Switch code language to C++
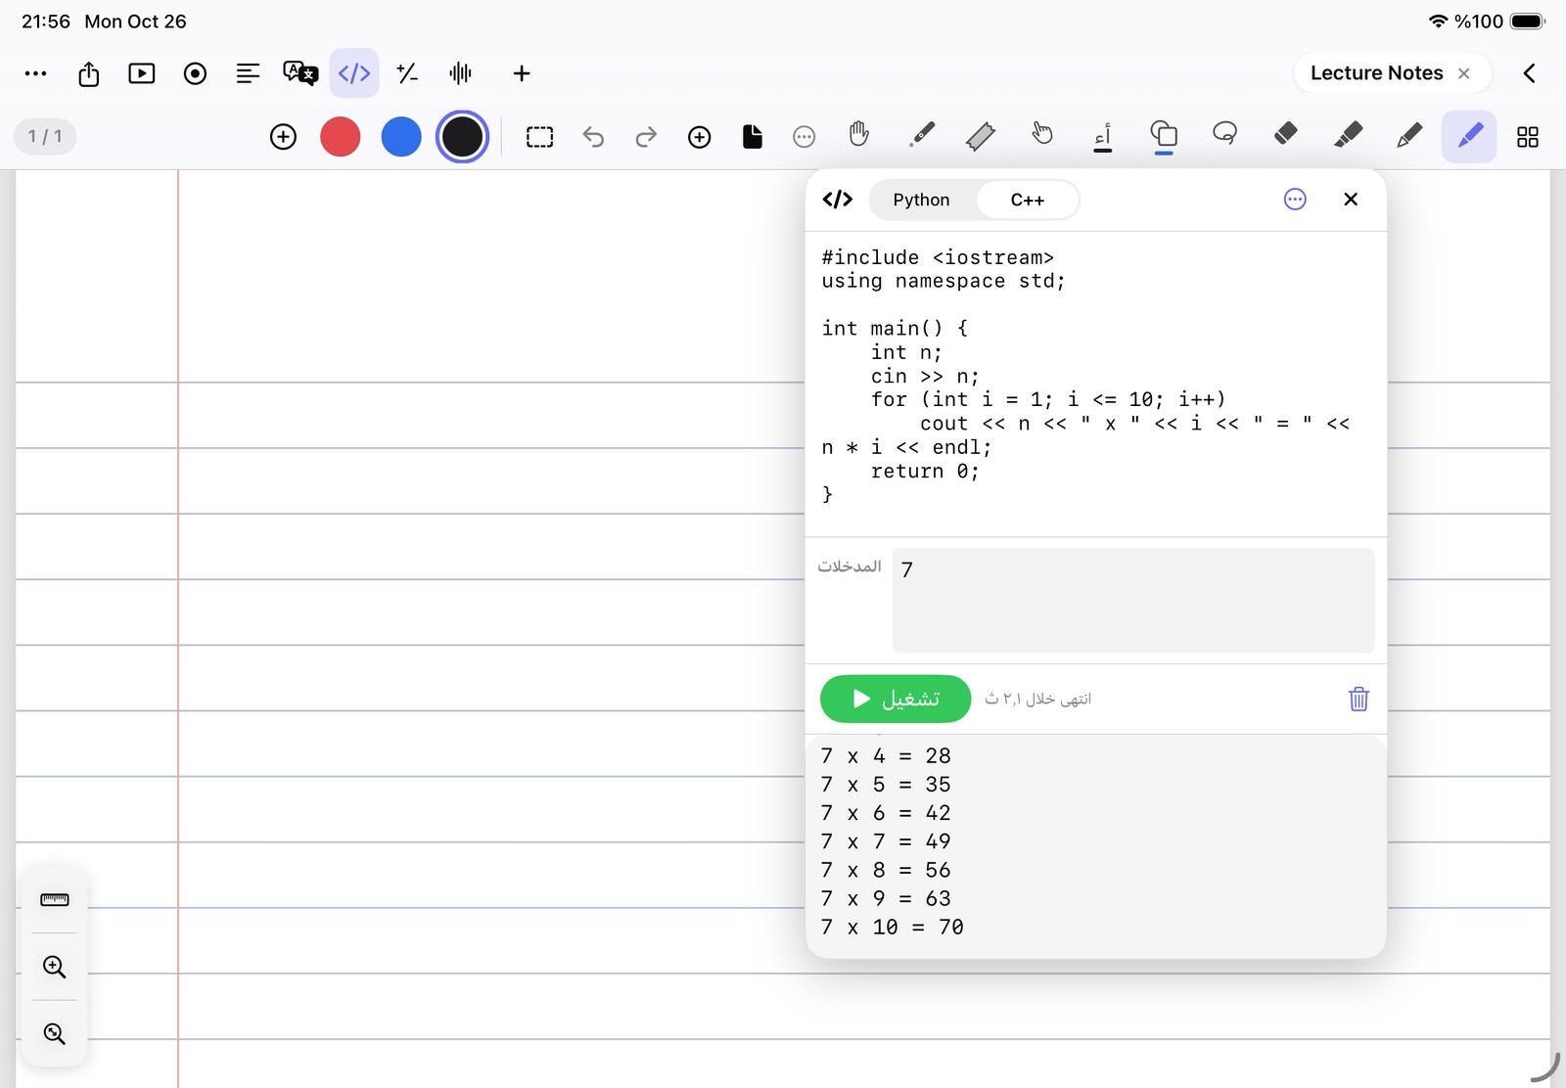The image size is (1566, 1088). 1027,200
